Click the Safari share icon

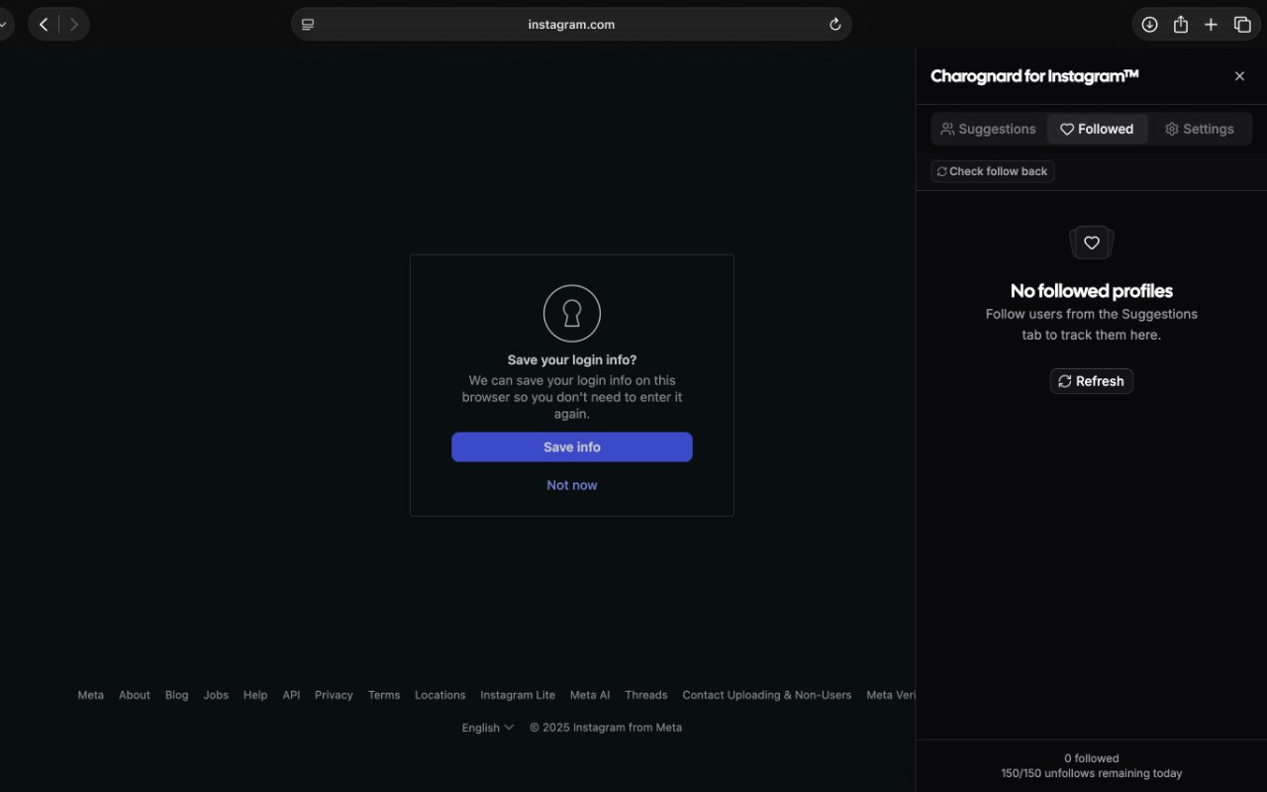point(1181,25)
